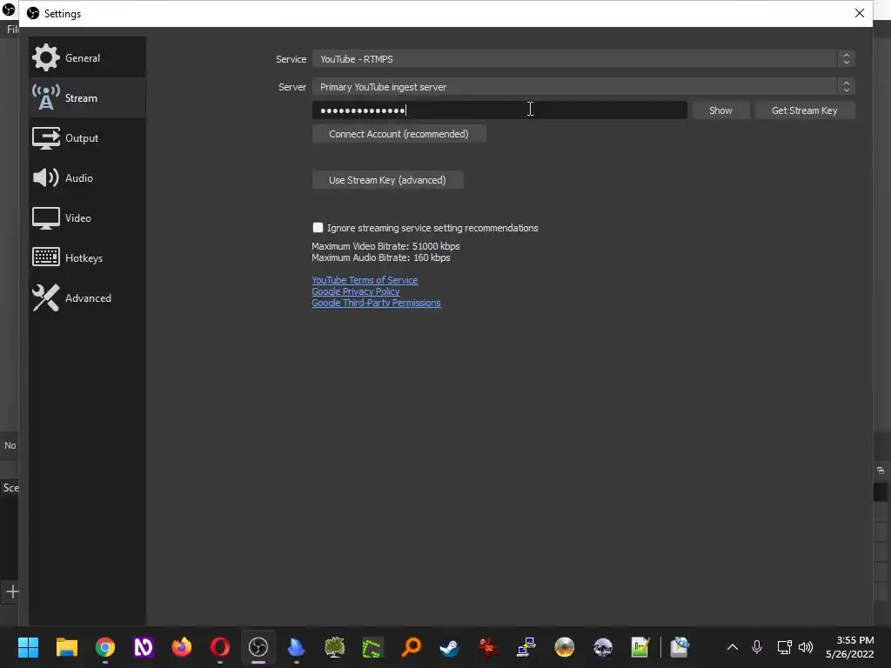Click the Service dropdown arrow
The image size is (891, 668).
coord(846,59)
